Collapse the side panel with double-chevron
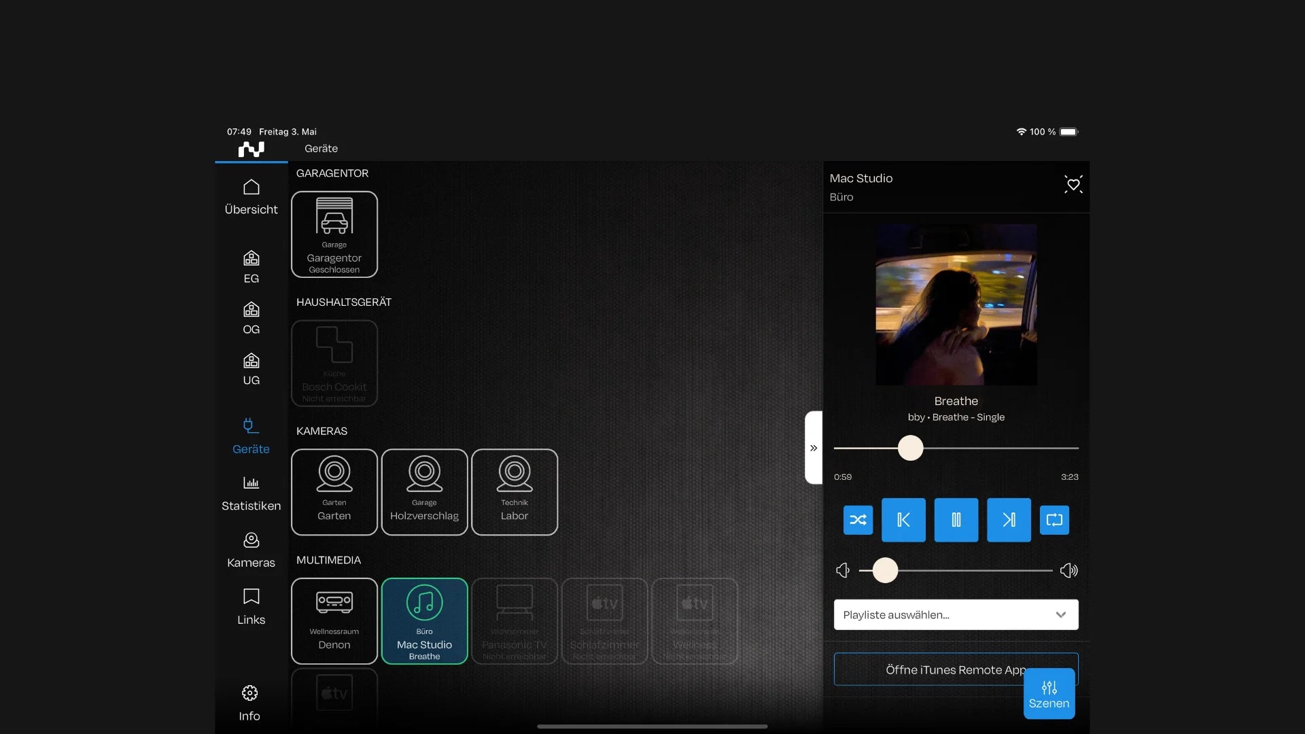This screenshot has height=734, width=1305. click(814, 448)
